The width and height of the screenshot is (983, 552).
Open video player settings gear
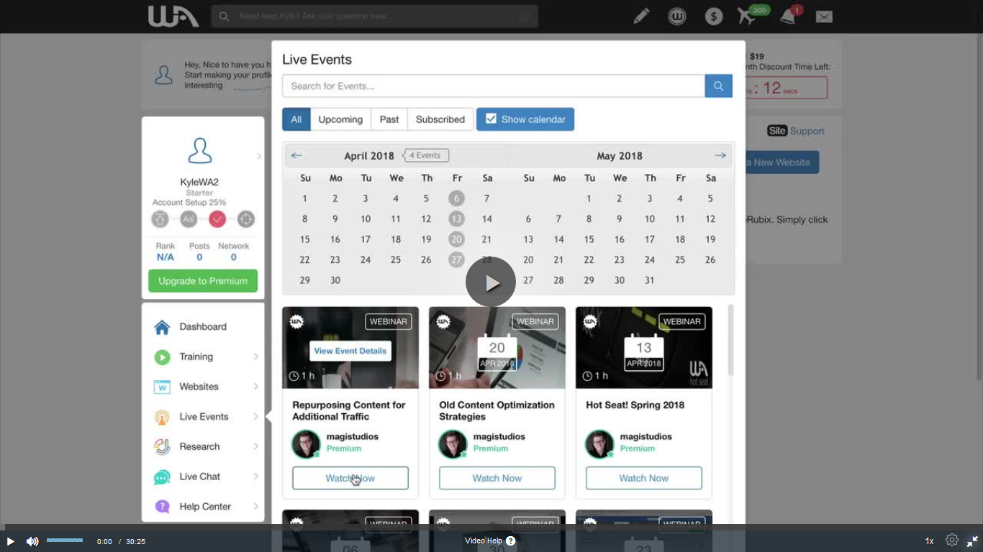point(951,540)
